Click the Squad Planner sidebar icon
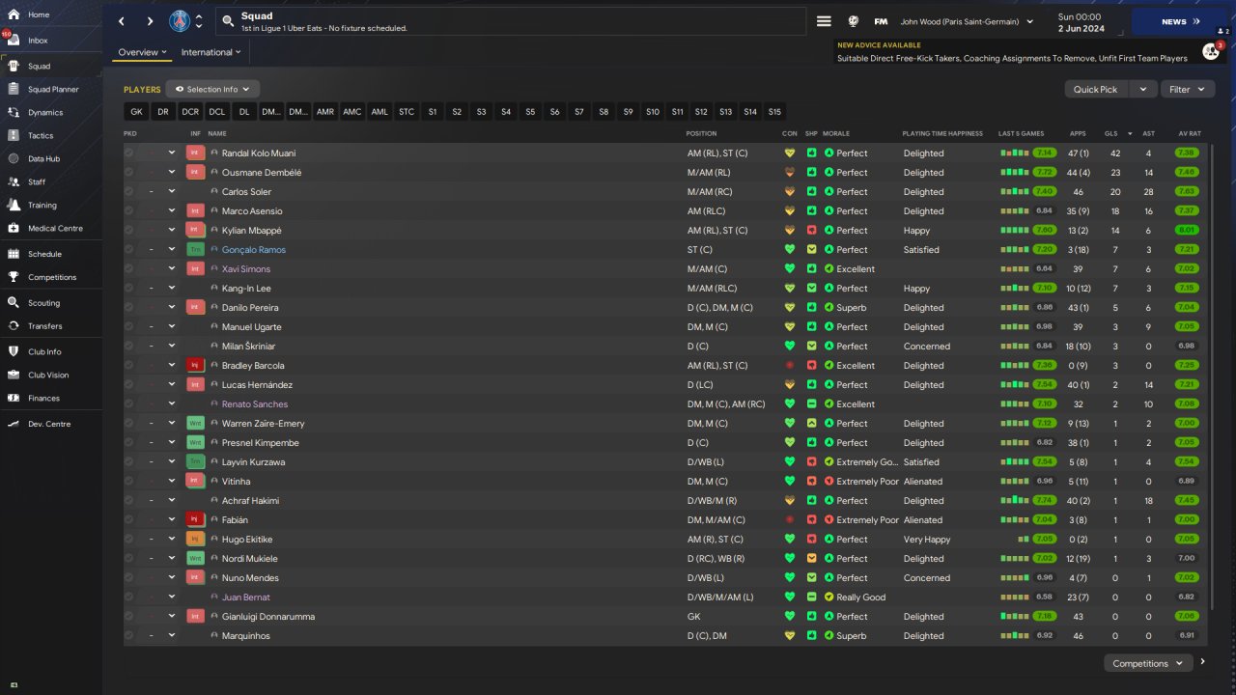Viewport: 1236px width, 695px height. pyautogui.click(x=14, y=89)
